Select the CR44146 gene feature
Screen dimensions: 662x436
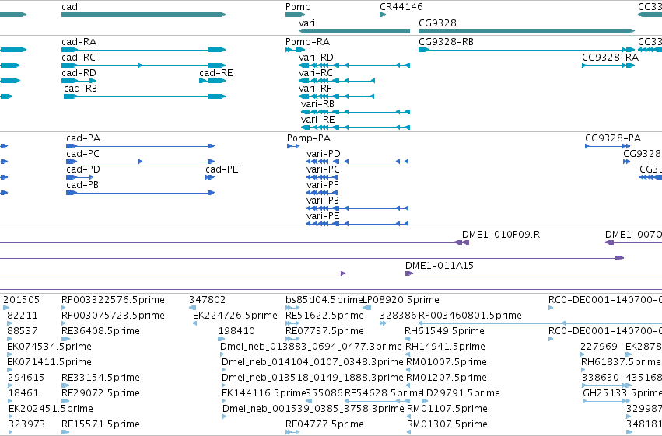pyautogui.click(x=383, y=15)
